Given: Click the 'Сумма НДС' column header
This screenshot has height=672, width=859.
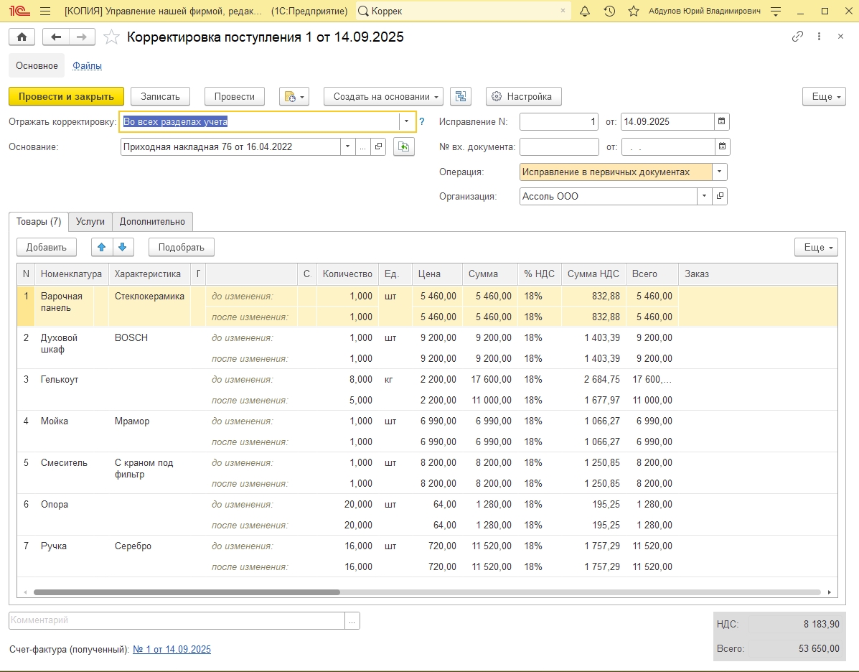Looking at the screenshot, I should point(593,274).
